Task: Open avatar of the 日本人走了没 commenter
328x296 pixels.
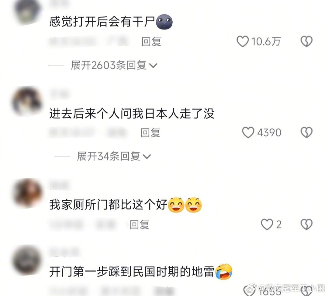Action: tap(26, 101)
